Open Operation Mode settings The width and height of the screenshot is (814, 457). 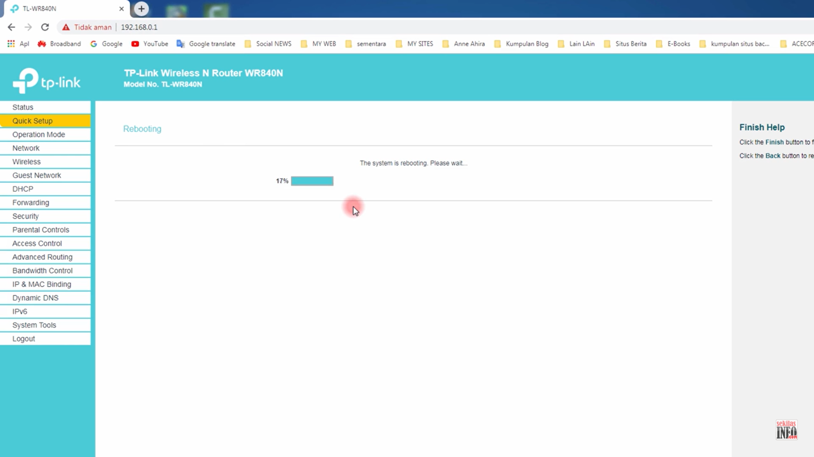(45, 135)
